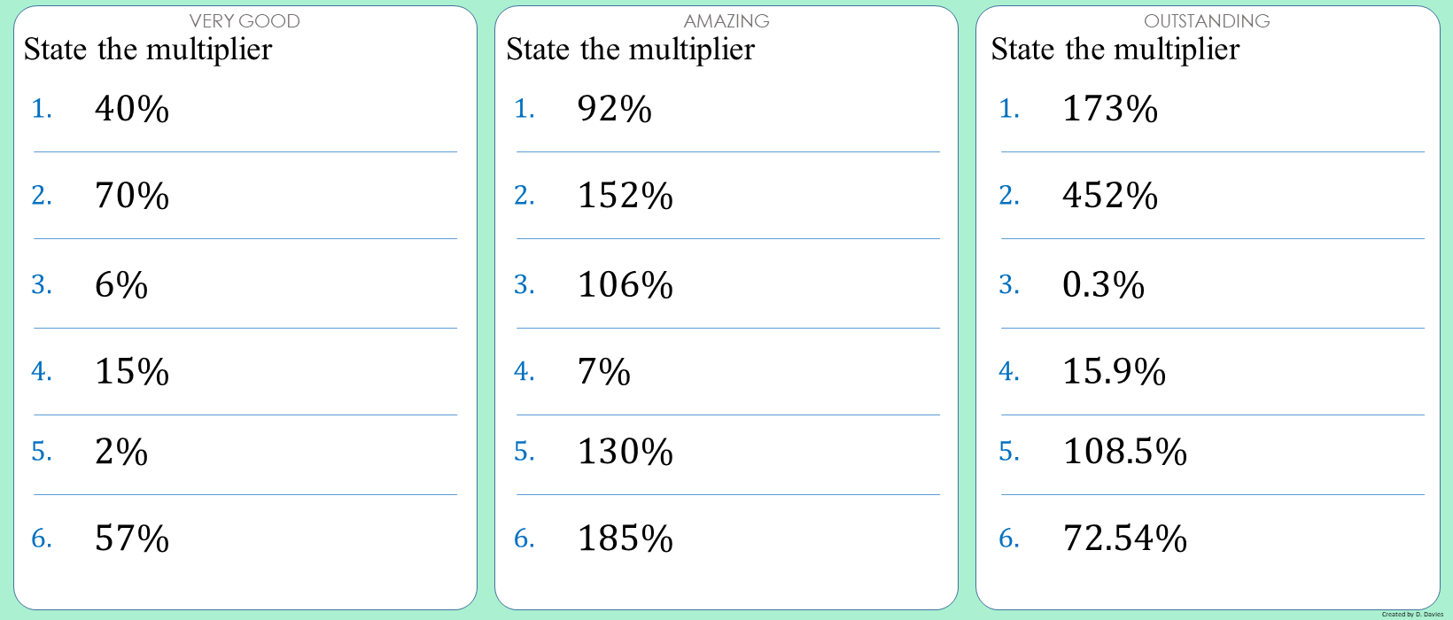Click the "Created by D. Davies" credit
The image size is (1453, 620).
click(x=1412, y=614)
